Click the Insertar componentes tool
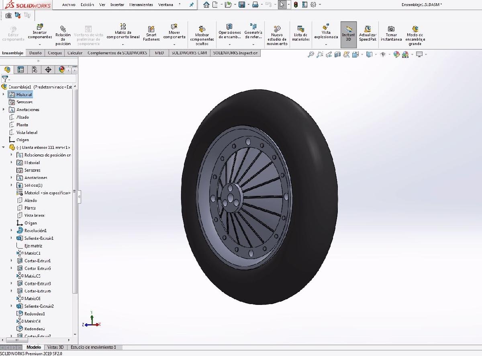This screenshot has height=356, width=482. pyautogui.click(x=40, y=32)
